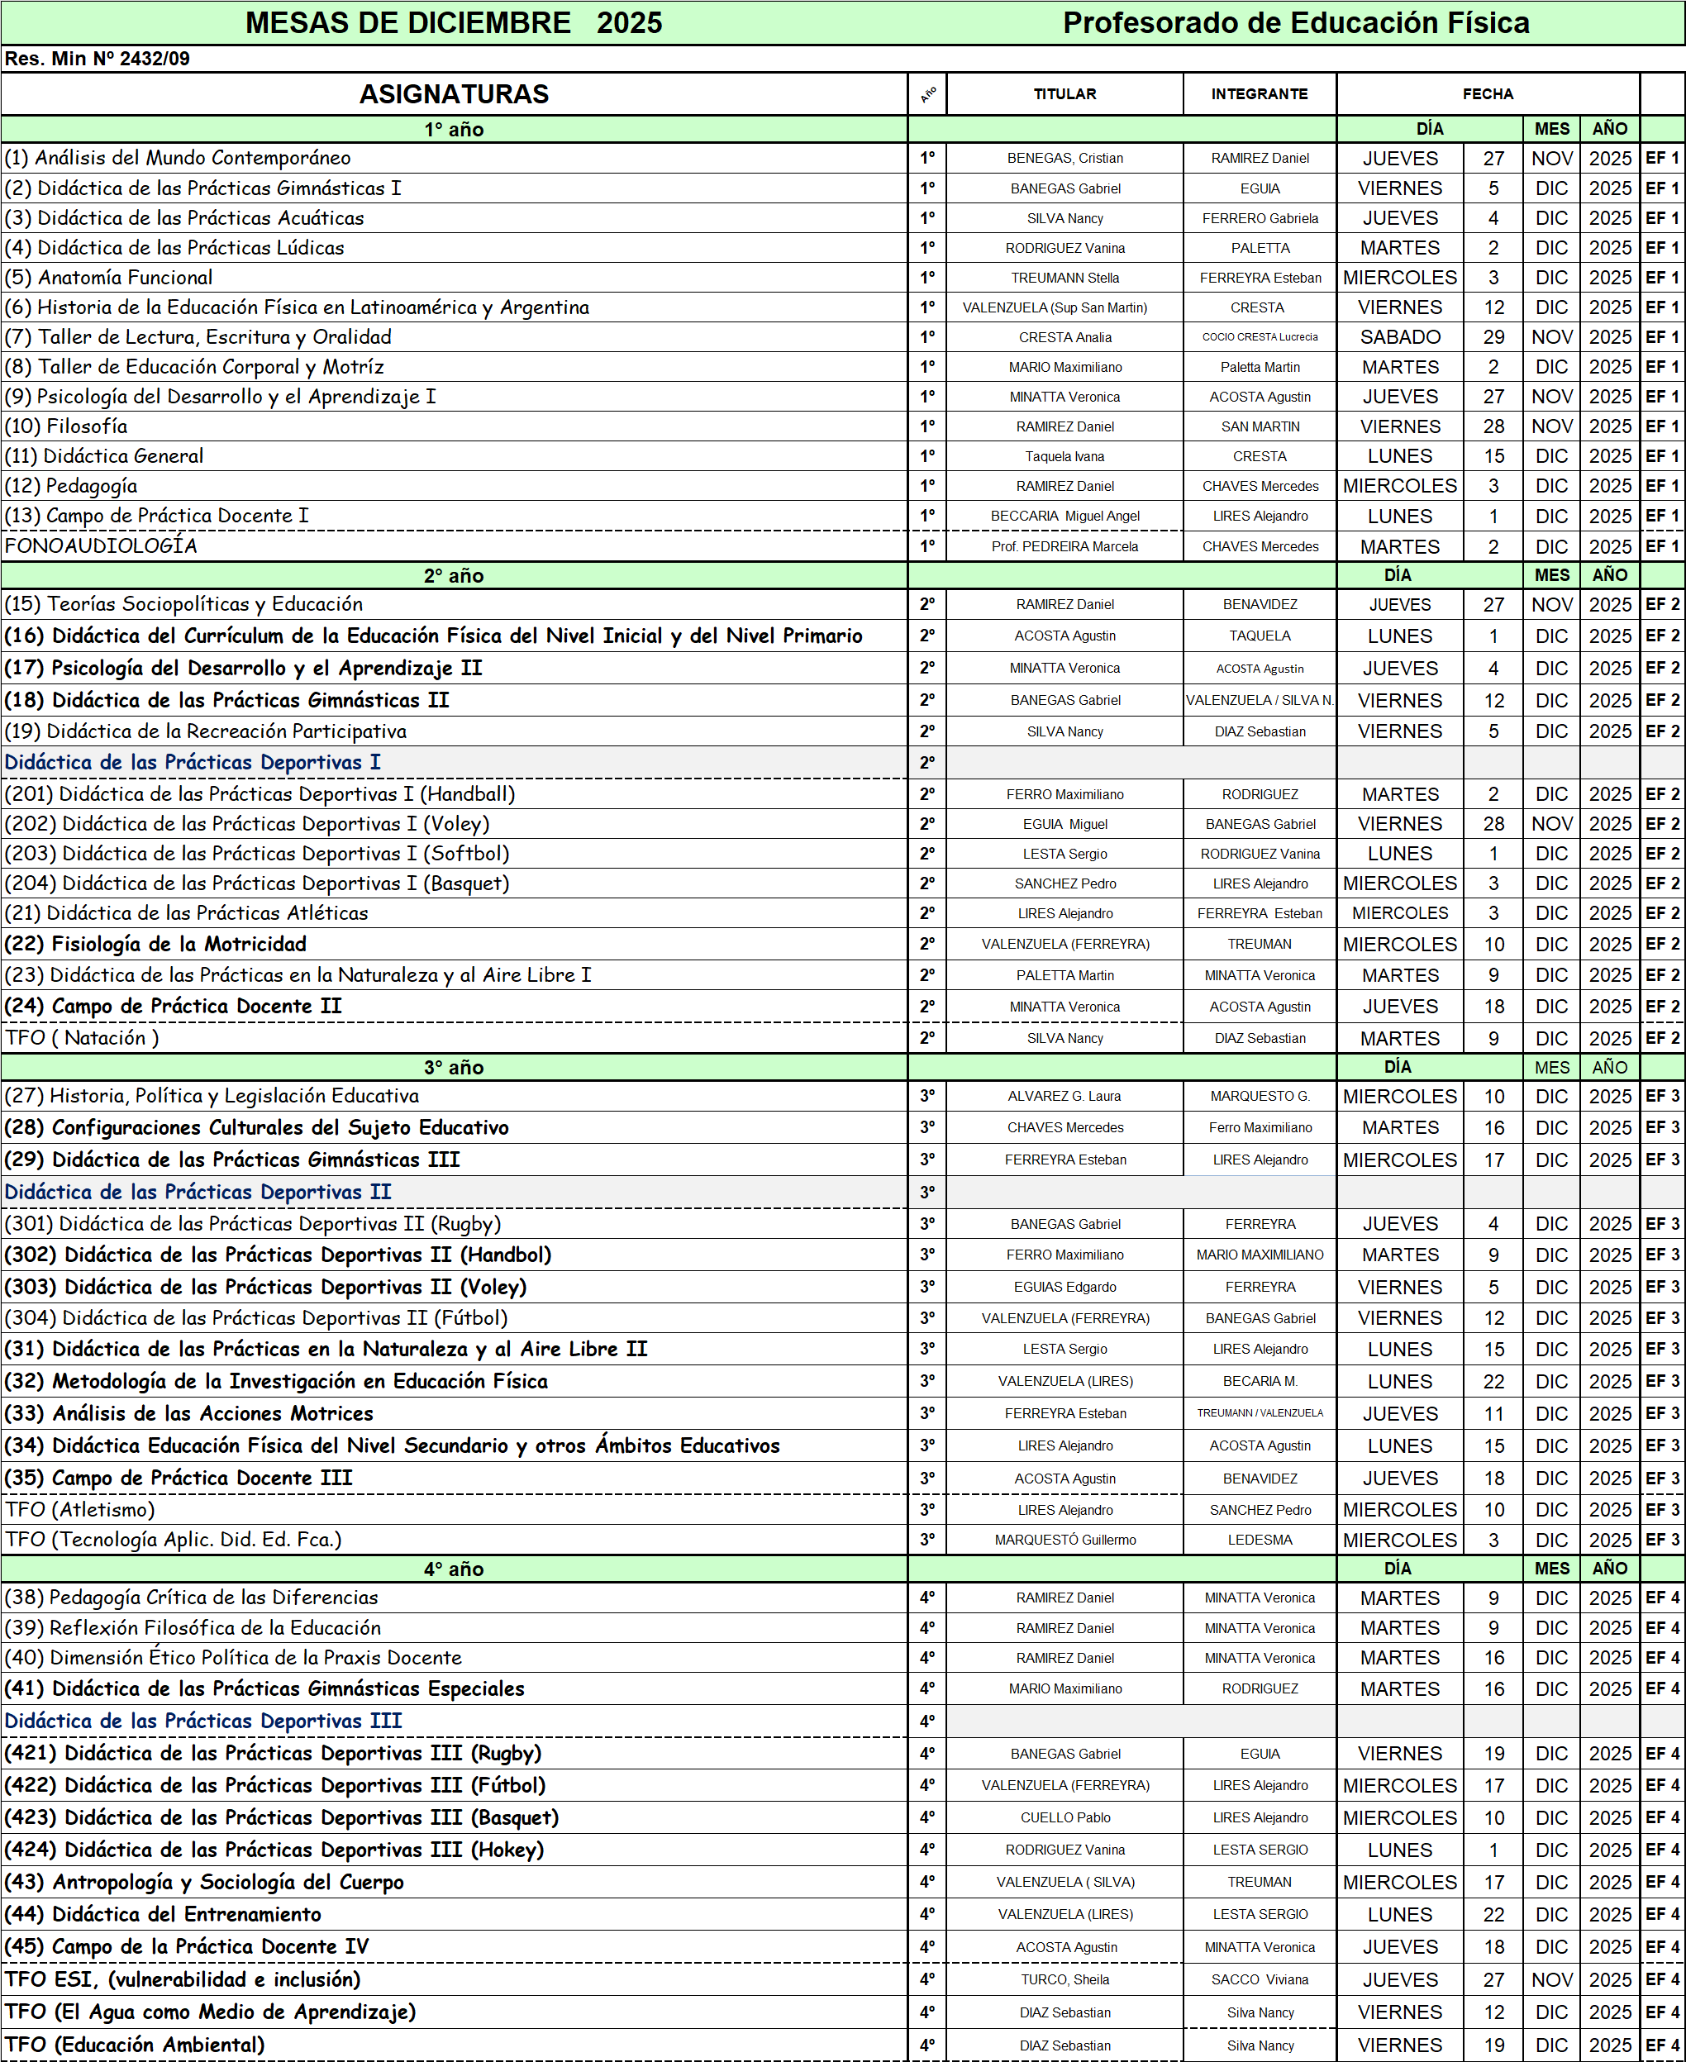Click the ASIGNATURAS column header
Screen dimensions: 1686x2062
(x=454, y=94)
